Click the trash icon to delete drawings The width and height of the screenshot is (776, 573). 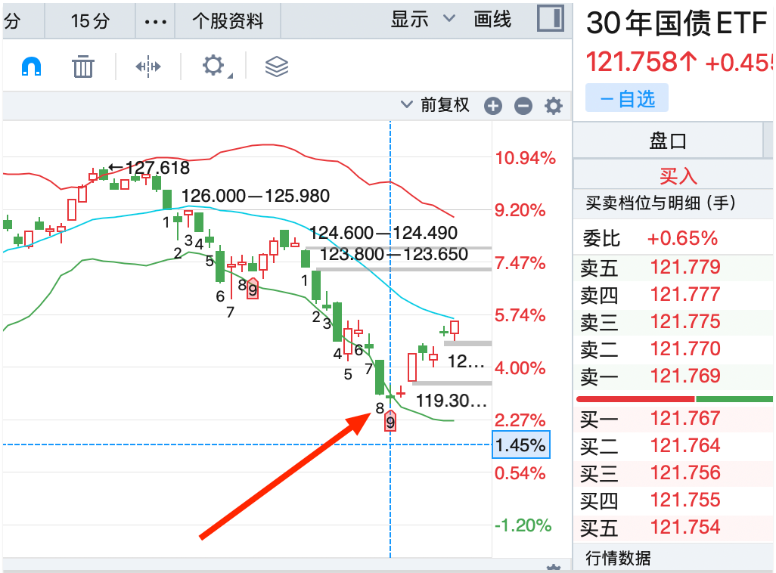pos(82,67)
